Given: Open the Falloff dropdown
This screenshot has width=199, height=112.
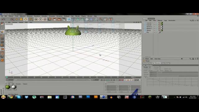Looking at the screenshot, I should (x=153, y=71).
